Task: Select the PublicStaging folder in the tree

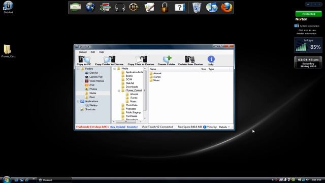Action: (x=131, y=112)
